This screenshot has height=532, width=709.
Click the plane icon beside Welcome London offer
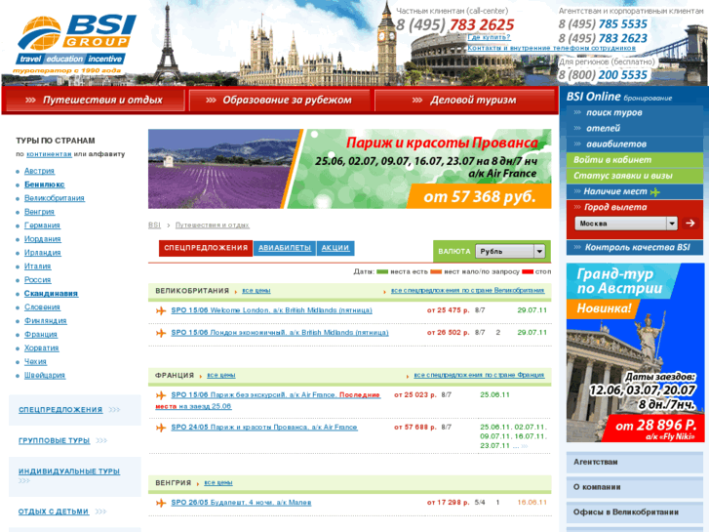point(161,310)
